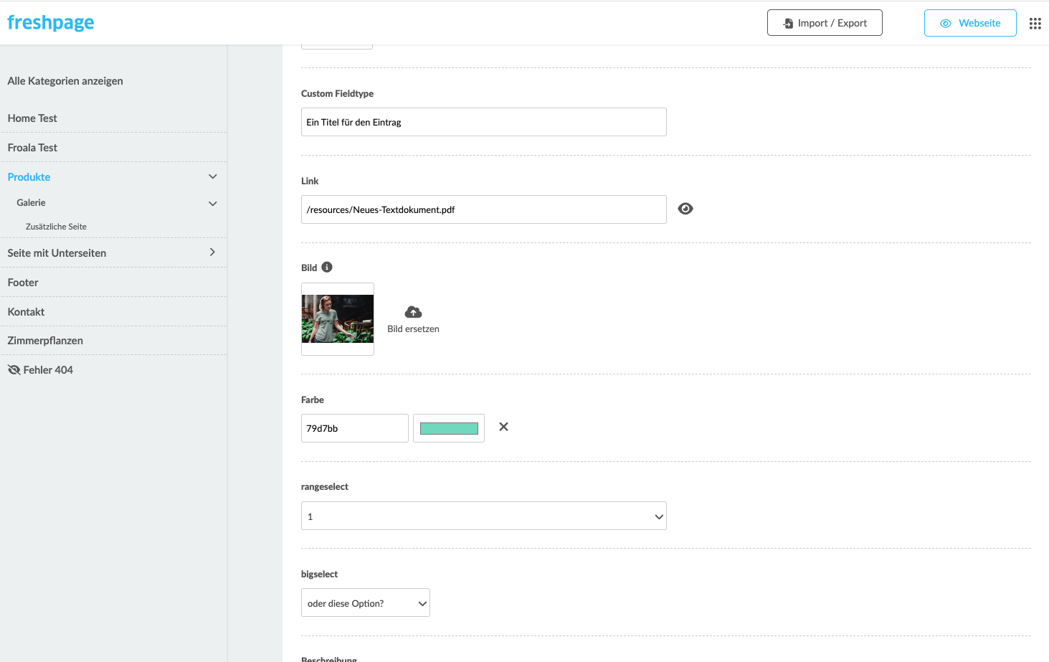Show Alle Kategorien anzeigen
Image resolution: width=1049 pixels, height=662 pixels.
pyautogui.click(x=65, y=81)
